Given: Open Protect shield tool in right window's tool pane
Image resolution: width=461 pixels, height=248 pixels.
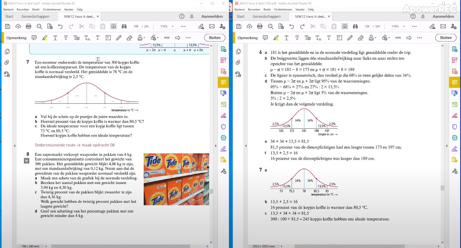Looking at the screenshot, I should pyautogui.click(x=454, y=127).
